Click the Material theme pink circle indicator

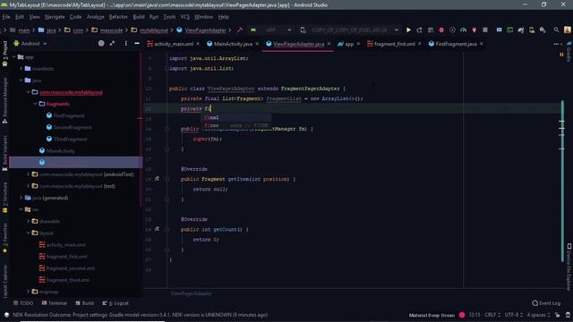pyautogui.click(x=462, y=315)
